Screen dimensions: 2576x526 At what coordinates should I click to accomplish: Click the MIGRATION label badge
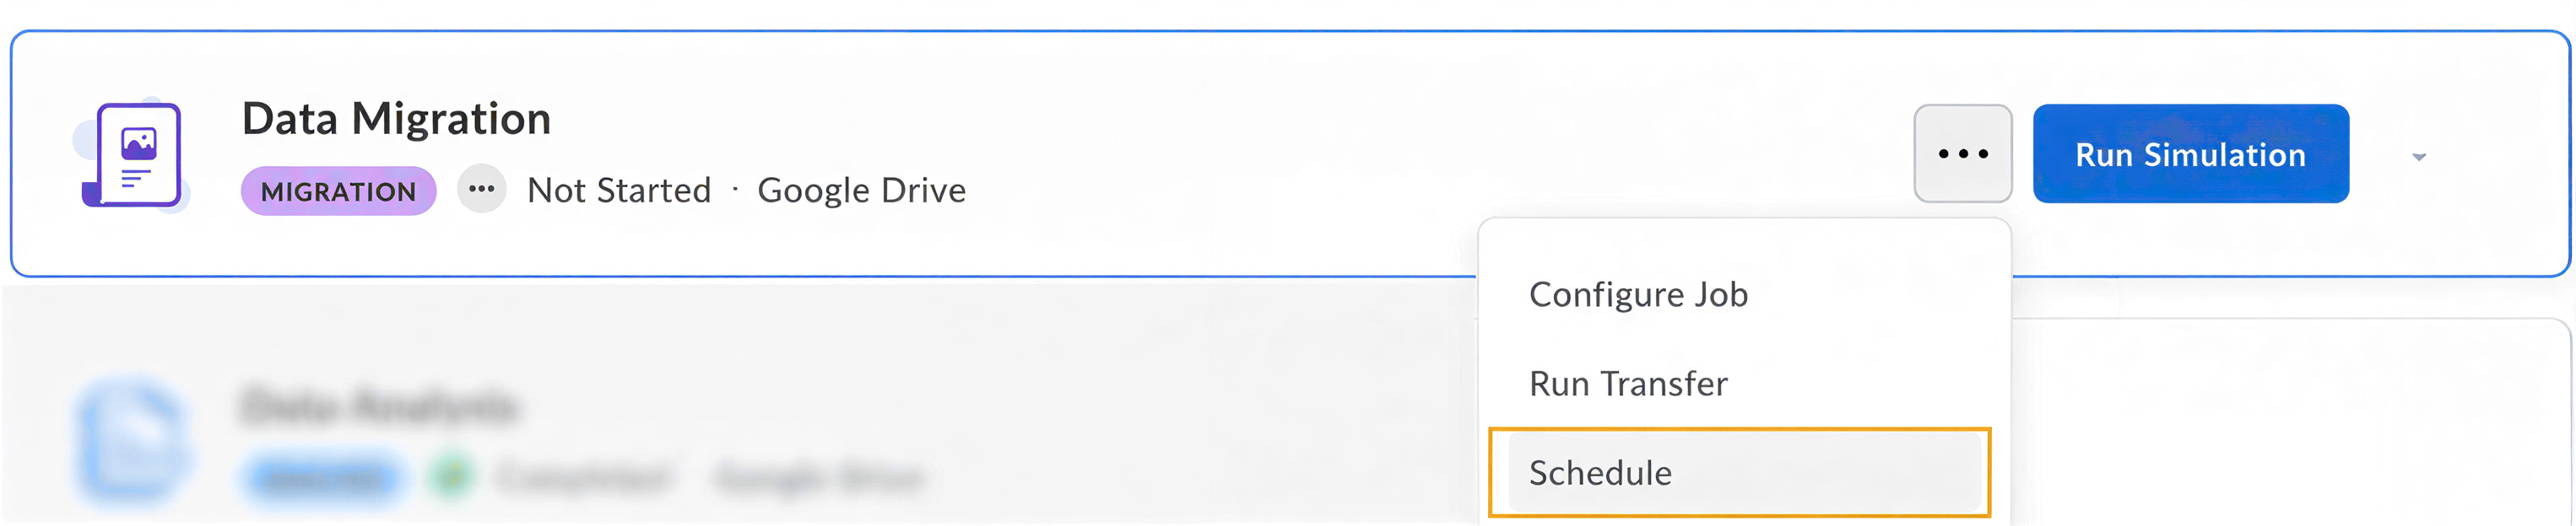click(337, 191)
